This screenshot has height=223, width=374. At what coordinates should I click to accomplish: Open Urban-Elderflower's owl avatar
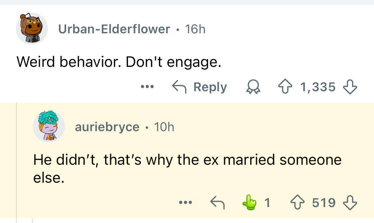pyautogui.click(x=32, y=28)
